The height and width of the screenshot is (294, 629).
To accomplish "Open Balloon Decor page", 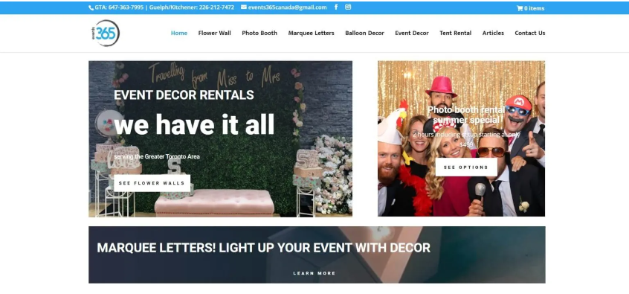I will pos(364,33).
